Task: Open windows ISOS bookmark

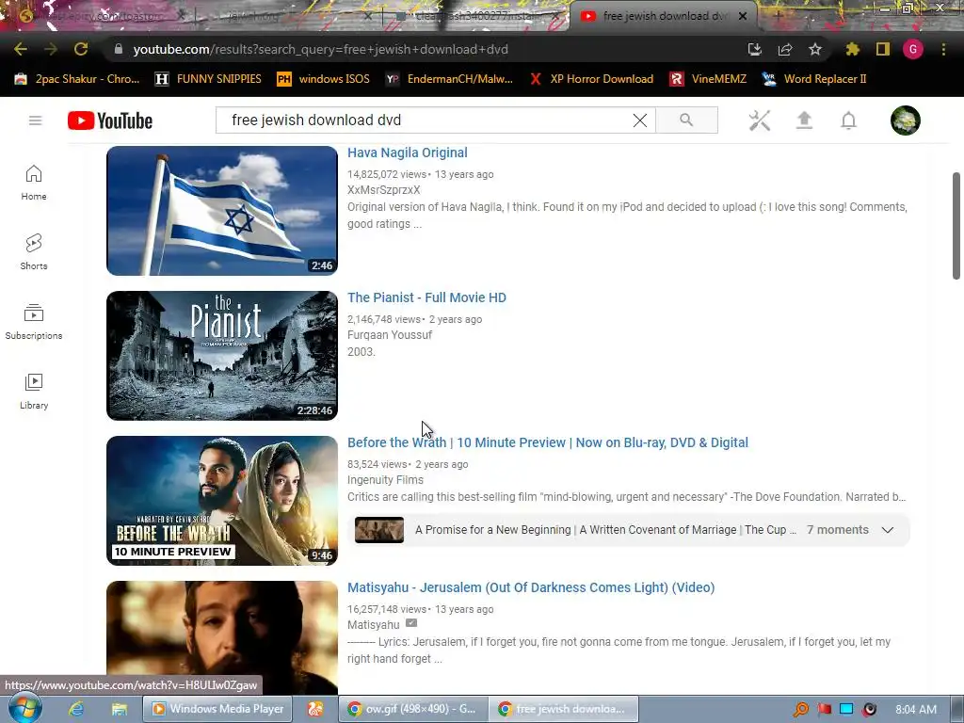Action: click(324, 79)
